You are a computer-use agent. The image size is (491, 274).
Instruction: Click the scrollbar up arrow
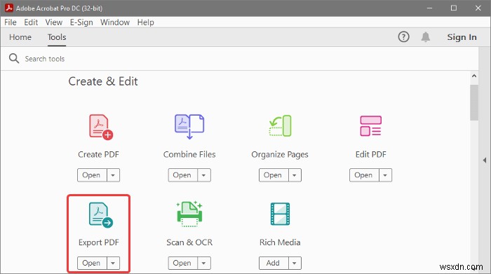pos(474,76)
